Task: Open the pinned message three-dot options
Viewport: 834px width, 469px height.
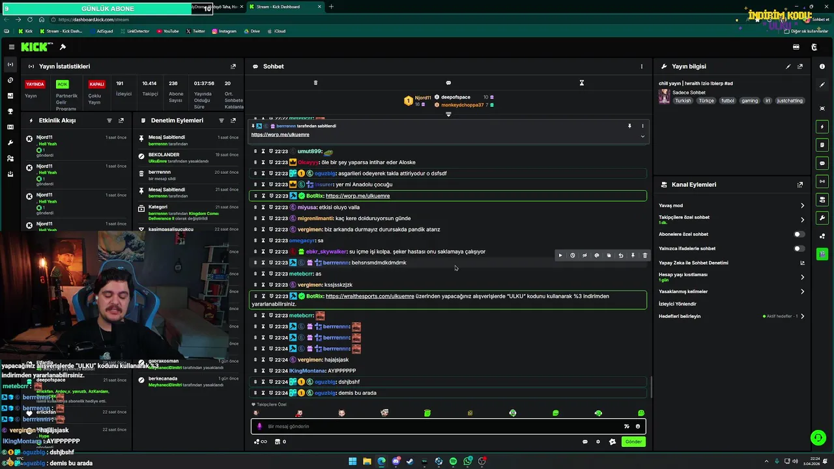Action: point(642,126)
